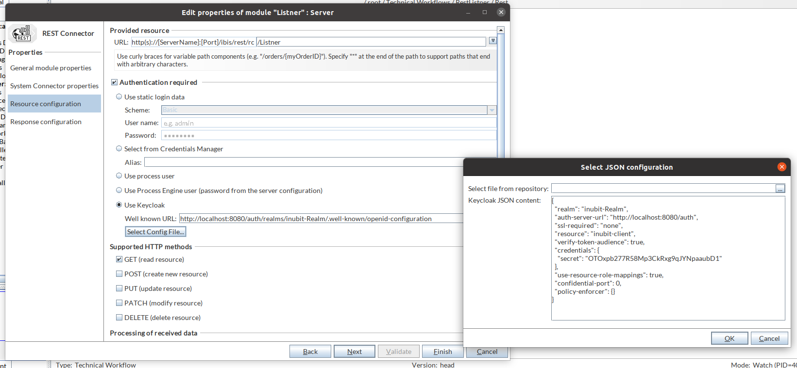Open repository file browser ellipsis button
The width and height of the screenshot is (797, 368).
click(780, 189)
